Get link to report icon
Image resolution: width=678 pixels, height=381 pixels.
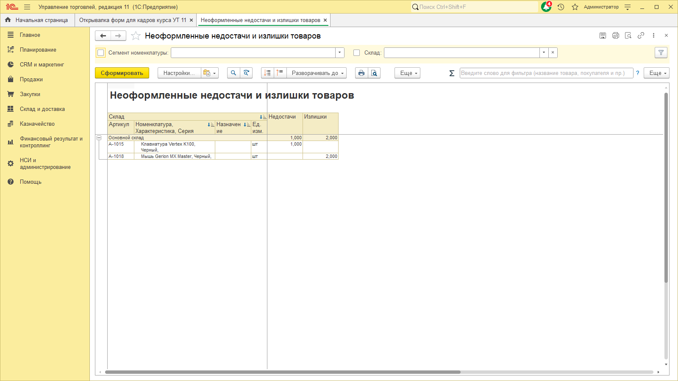tap(641, 36)
